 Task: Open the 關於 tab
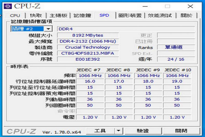tap(187, 15)
